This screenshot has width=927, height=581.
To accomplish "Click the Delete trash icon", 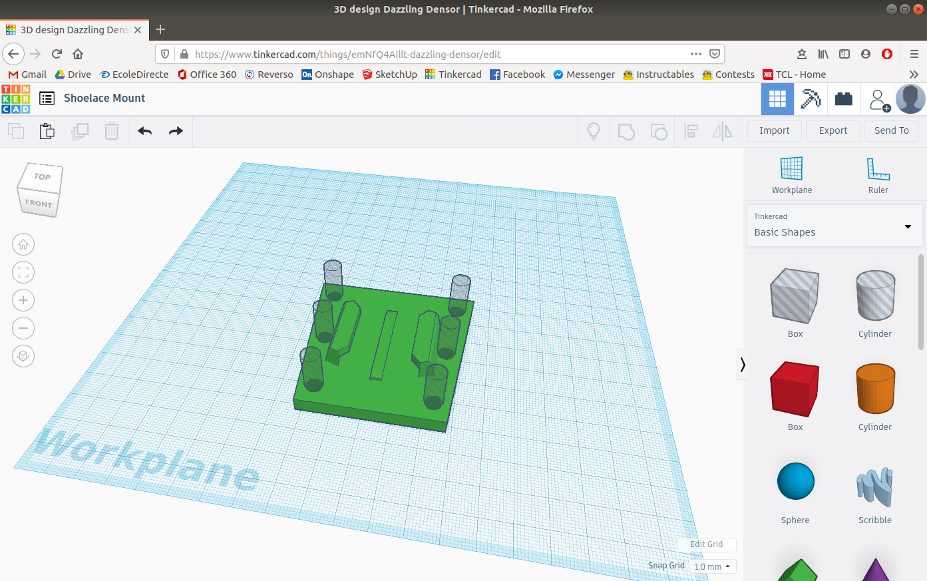I will [x=112, y=131].
